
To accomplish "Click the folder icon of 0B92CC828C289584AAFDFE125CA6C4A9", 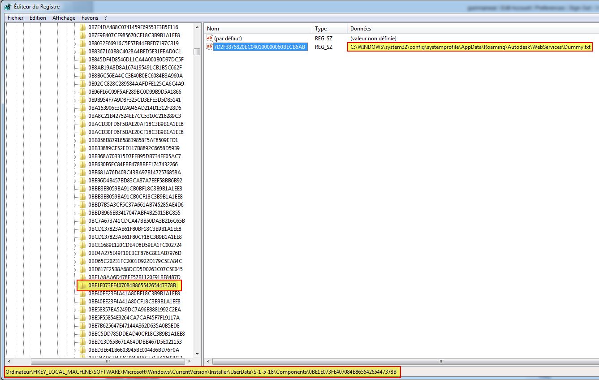I will click(x=82, y=84).
